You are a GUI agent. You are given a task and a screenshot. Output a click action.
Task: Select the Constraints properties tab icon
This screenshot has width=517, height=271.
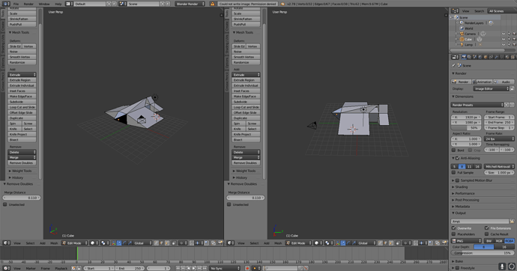pyautogui.click(x=491, y=57)
